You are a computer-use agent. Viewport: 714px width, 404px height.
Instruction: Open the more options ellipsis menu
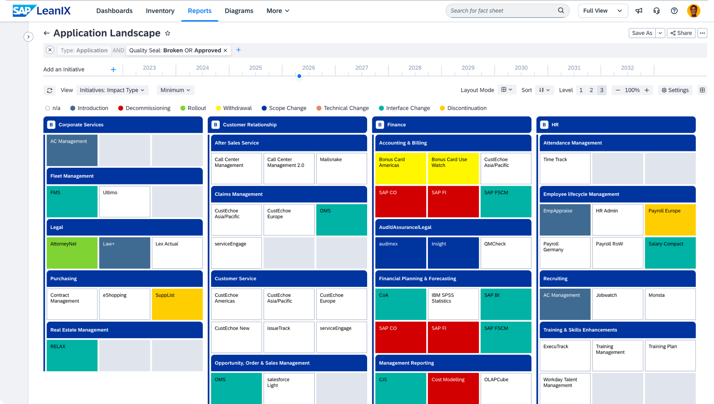702,33
